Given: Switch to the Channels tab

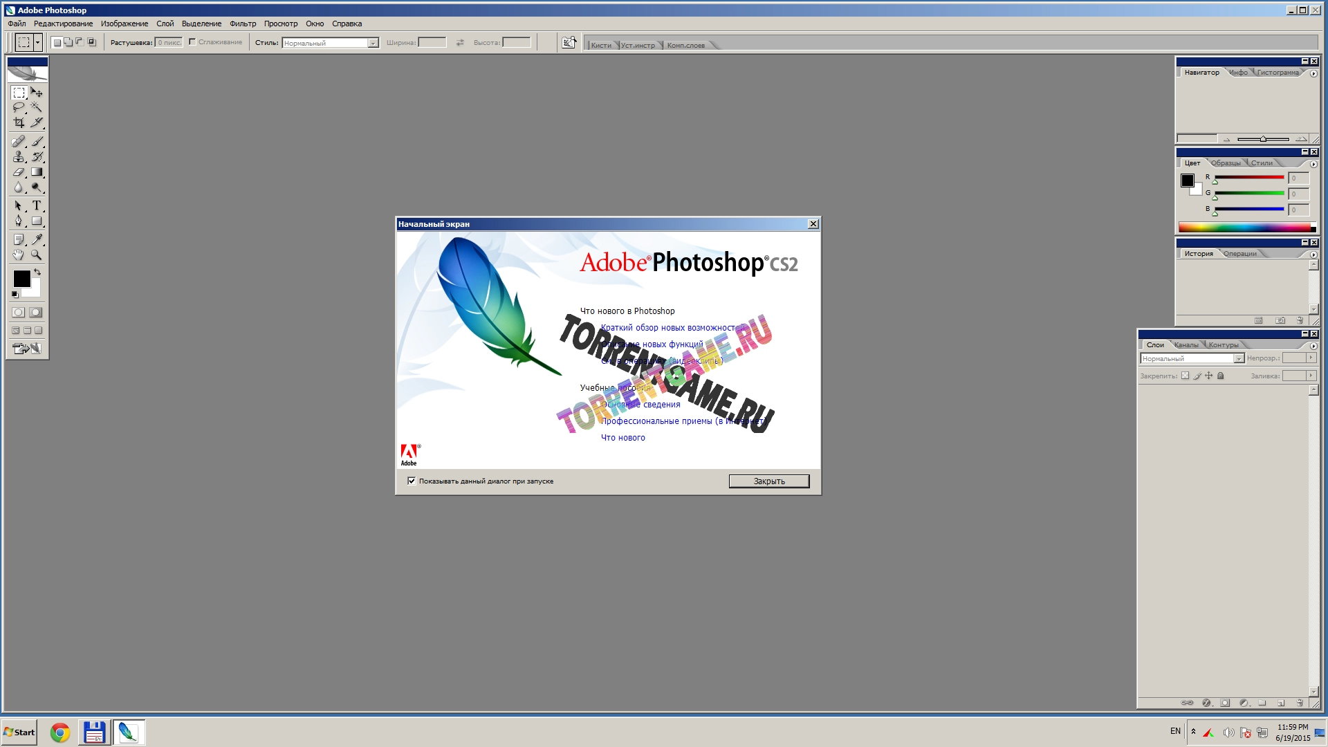Looking at the screenshot, I should (x=1186, y=345).
